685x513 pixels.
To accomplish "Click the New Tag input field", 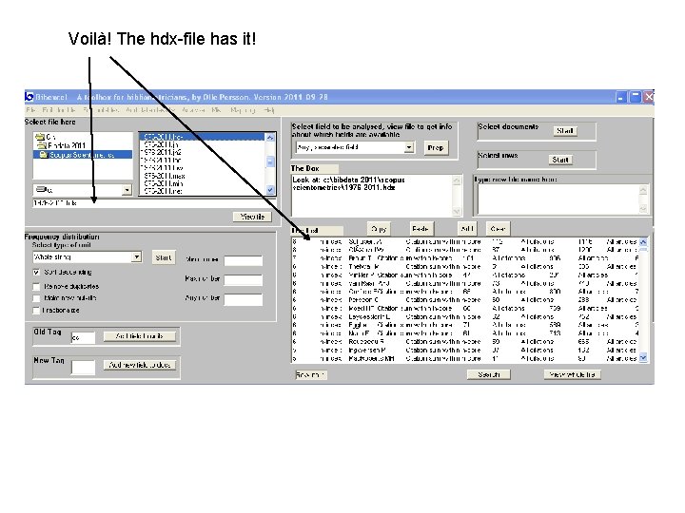I will (83, 368).
